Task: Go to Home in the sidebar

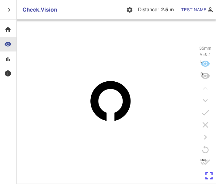Action: tap(8, 30)
